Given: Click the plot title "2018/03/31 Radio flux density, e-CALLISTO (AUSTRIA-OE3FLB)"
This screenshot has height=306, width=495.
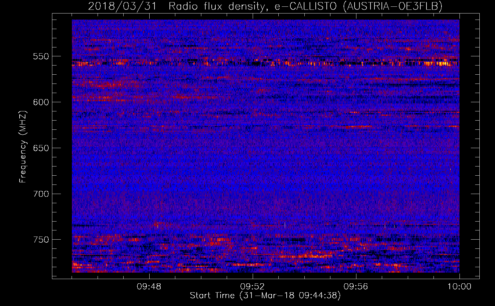Looking at the screenshot, I should click(265, 6).
